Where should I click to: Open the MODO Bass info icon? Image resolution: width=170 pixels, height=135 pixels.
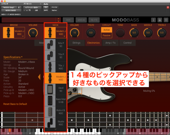[153, 20]
